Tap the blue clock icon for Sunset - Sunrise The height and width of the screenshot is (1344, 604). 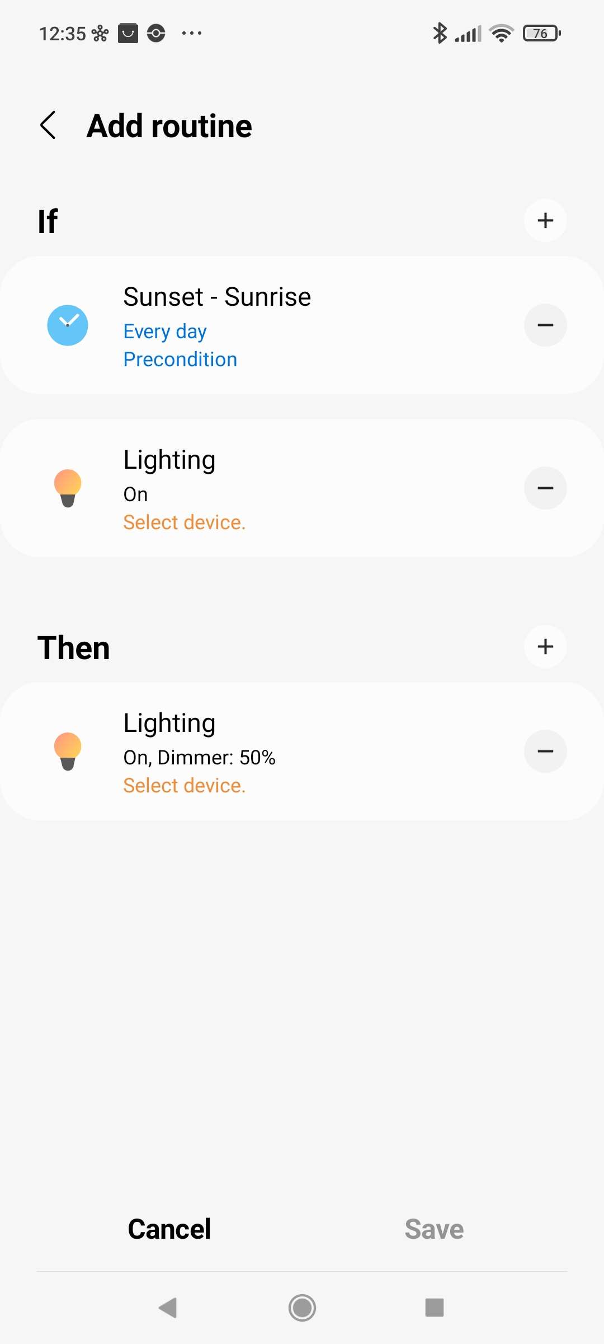(68, 325)
